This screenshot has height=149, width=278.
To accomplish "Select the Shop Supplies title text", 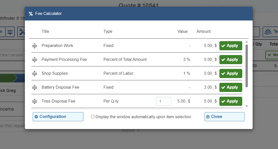I will coord(55,73).
